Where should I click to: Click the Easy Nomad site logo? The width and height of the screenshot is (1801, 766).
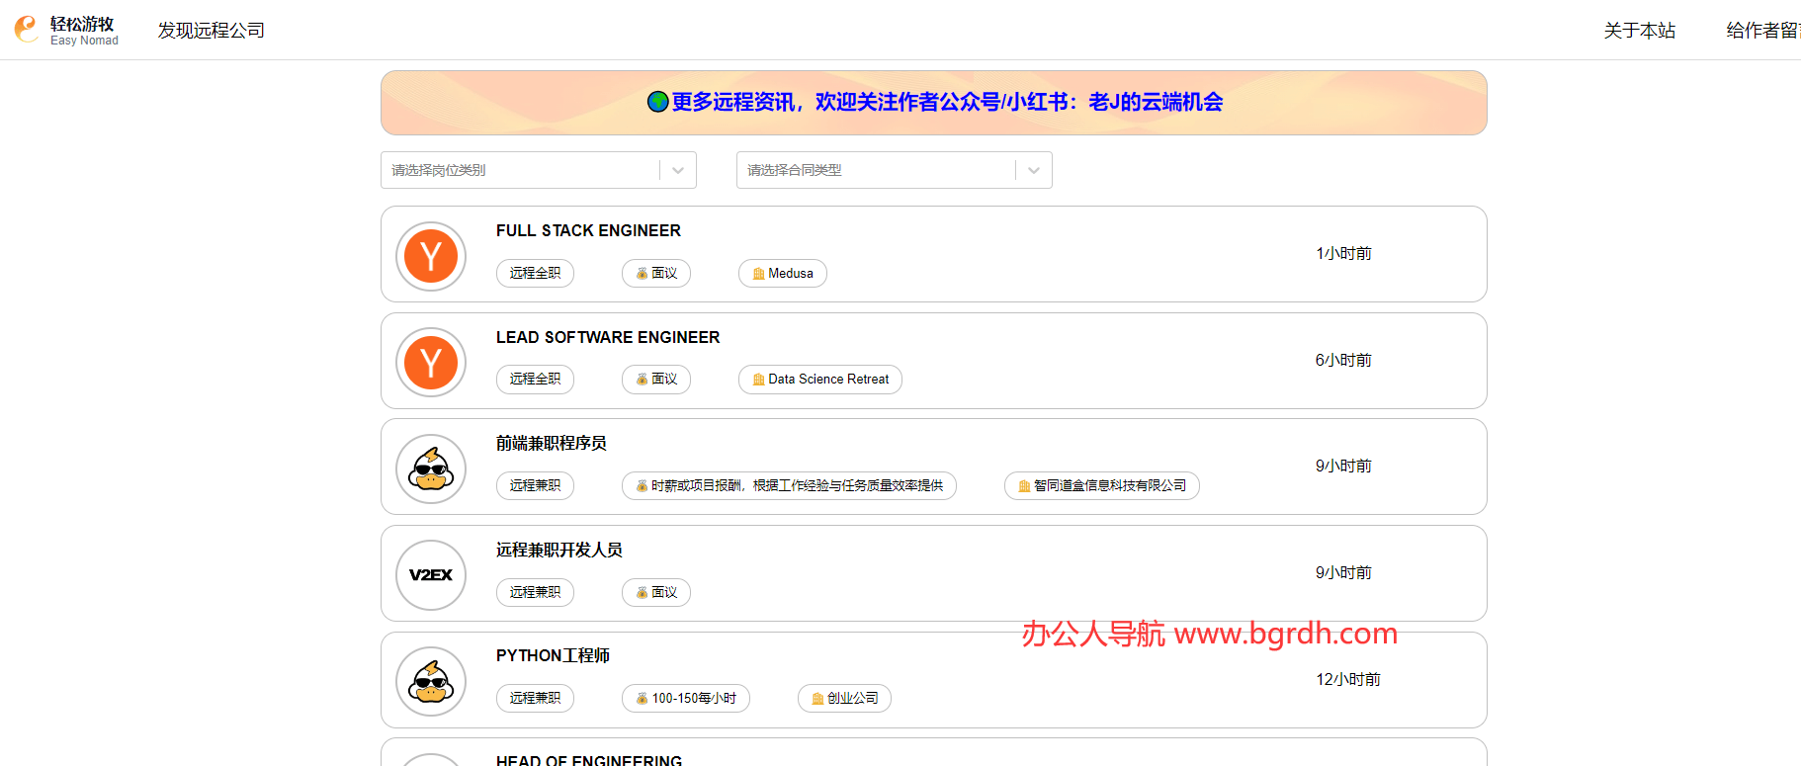coord(66,30)
